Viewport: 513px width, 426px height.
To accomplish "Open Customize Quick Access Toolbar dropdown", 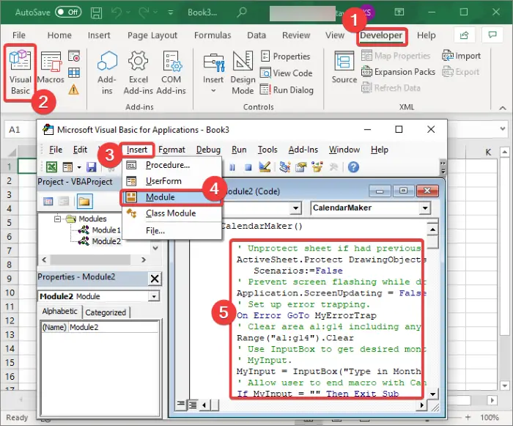I will [x=171, y=12].
